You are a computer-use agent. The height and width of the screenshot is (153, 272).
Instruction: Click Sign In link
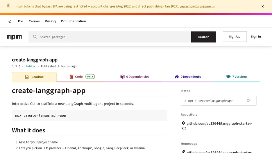click(256, 37)
